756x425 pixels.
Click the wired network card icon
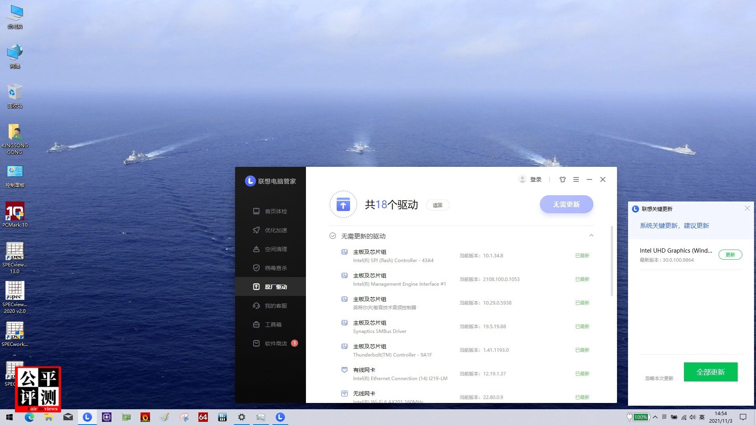[x=345, y=370]
